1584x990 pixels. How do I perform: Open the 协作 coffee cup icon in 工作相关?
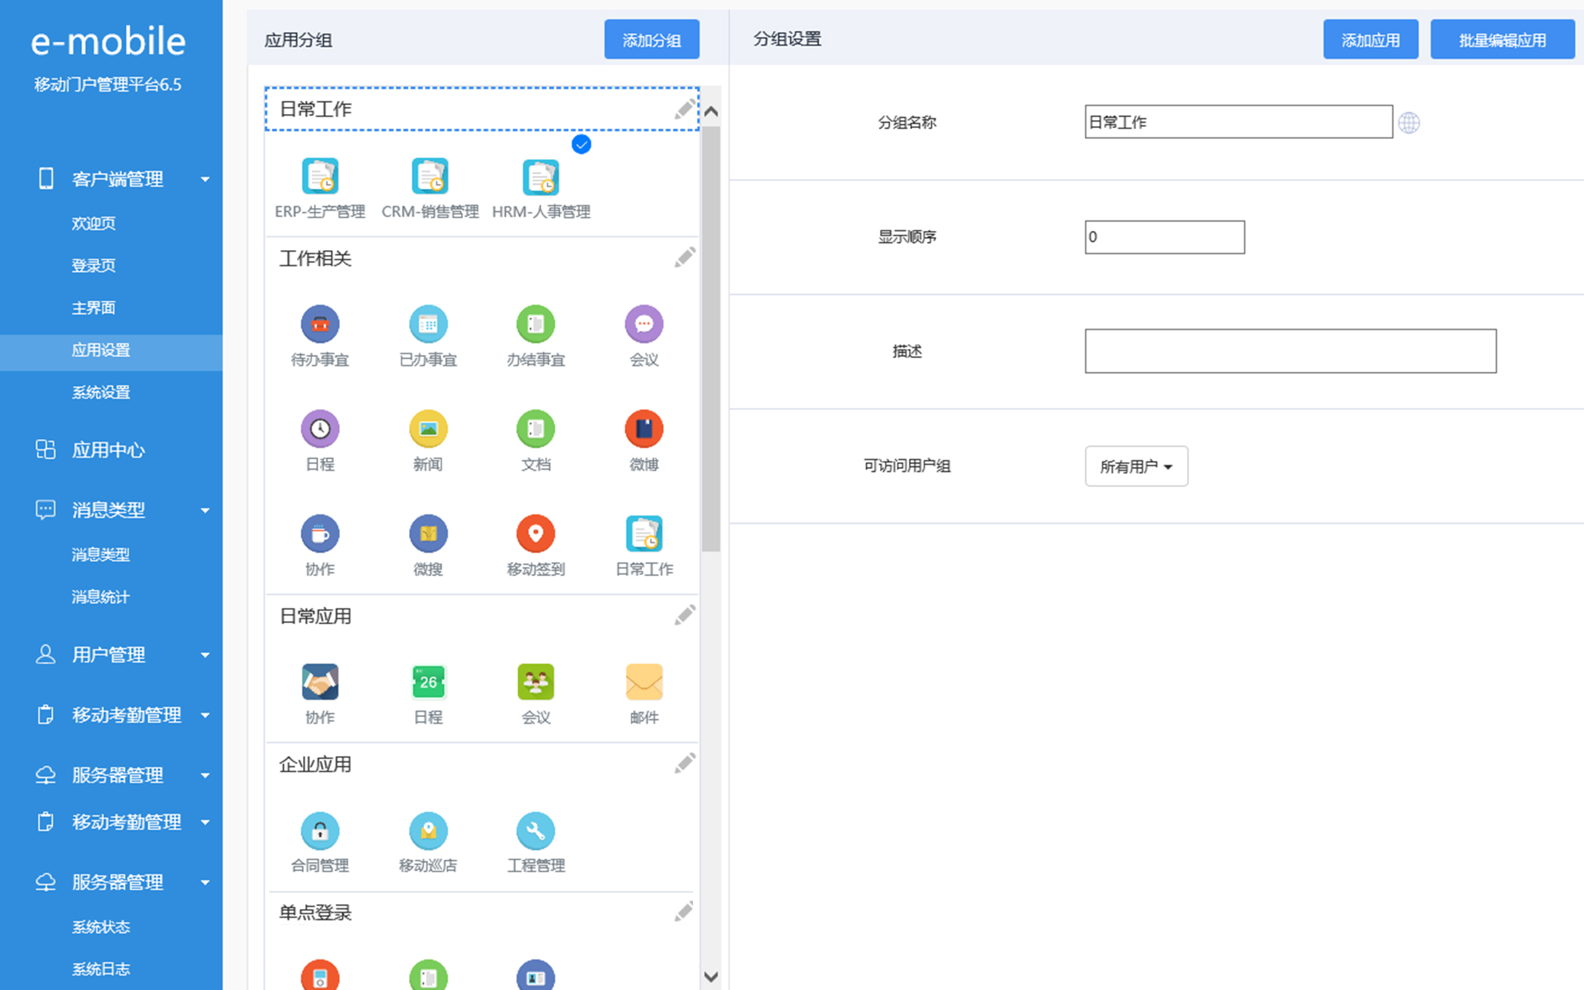(320, 533)
